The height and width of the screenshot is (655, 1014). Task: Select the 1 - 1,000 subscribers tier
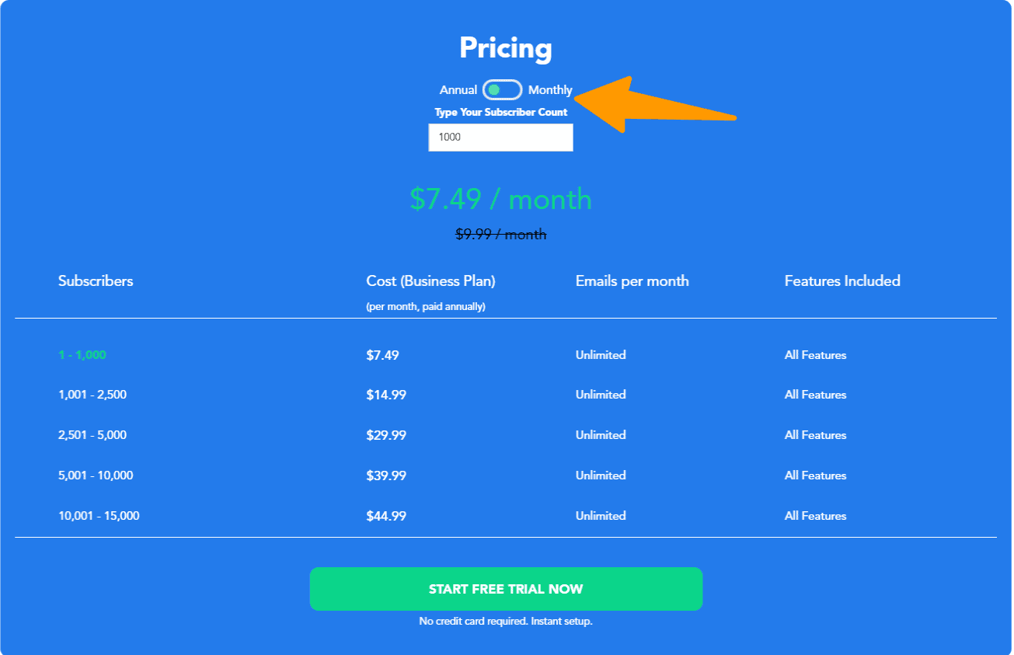click(x=82, y=355)
